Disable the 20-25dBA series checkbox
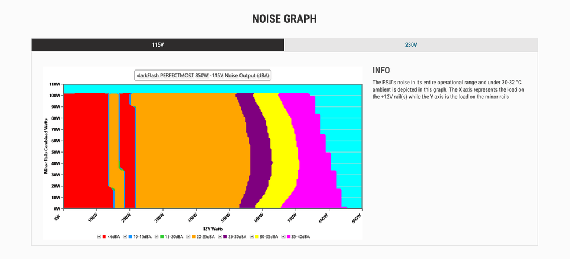This screenshot has height=259, width=570. coord(188,236)
